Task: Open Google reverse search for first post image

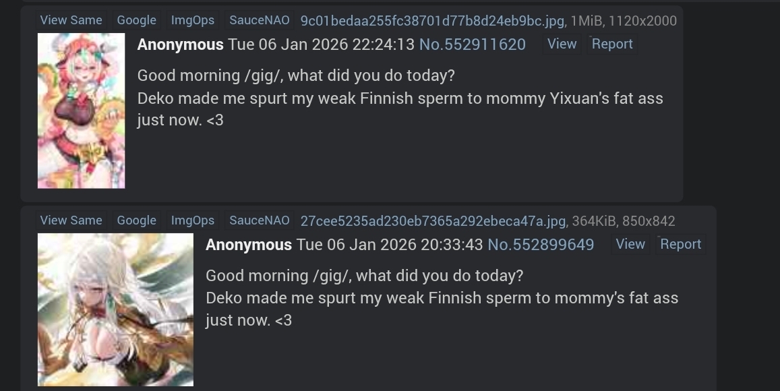Action: point(136,20)
